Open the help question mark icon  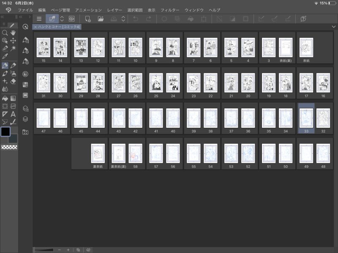[303, 19]
